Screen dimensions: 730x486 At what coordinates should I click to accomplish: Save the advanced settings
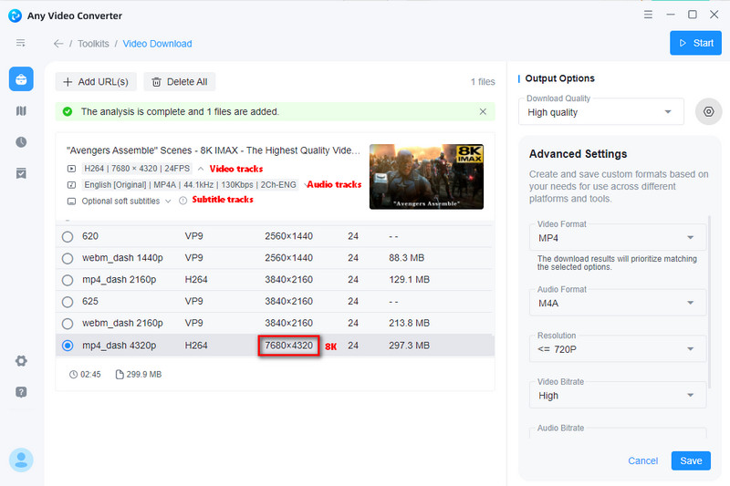[x=691, y=460]
